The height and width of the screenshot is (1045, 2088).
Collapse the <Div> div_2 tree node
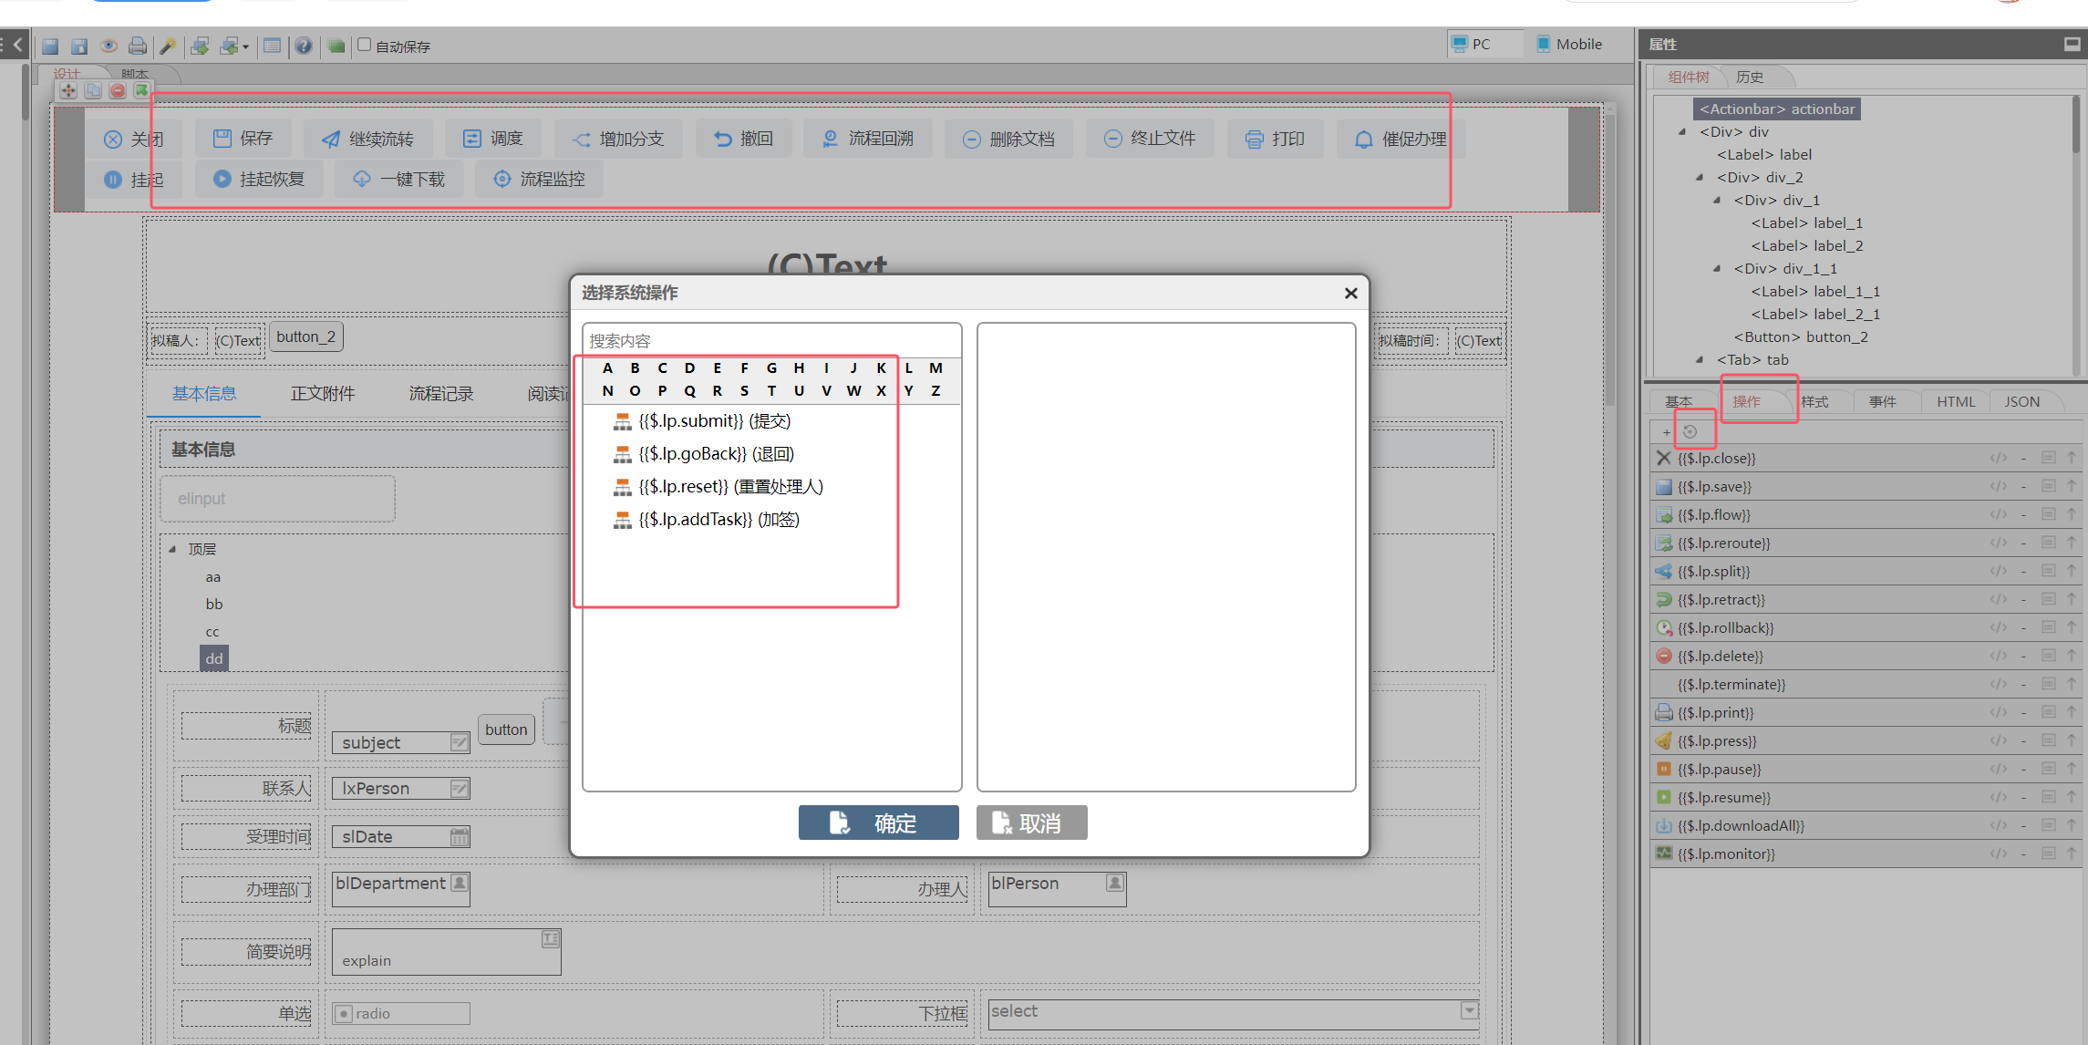[x=1700, y=177]
